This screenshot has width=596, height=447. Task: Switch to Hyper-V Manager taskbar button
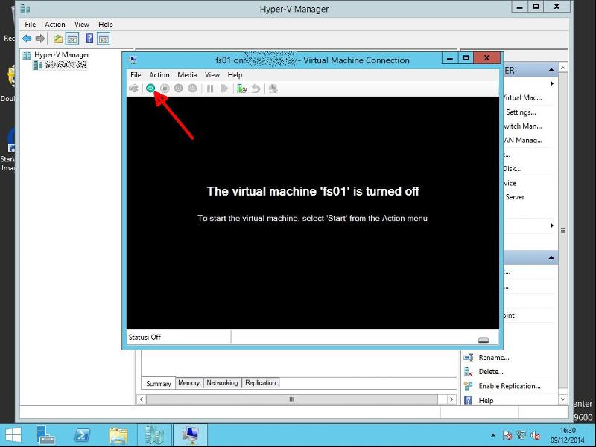point(154,435)
